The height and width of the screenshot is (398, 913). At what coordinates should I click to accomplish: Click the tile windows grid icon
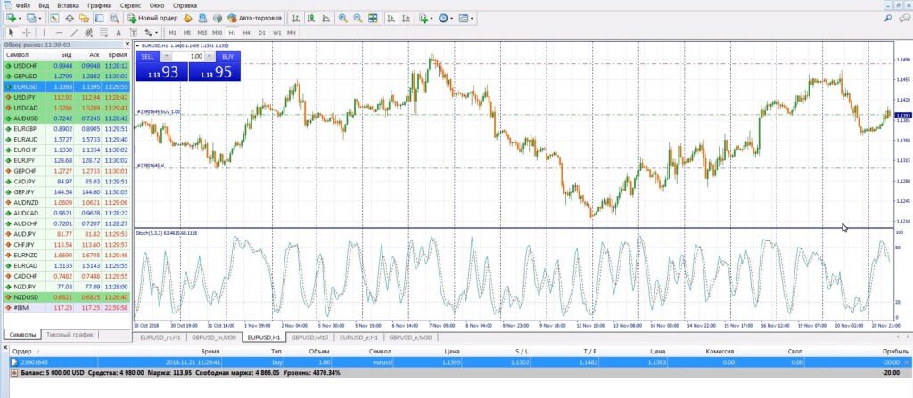(374, 18)
